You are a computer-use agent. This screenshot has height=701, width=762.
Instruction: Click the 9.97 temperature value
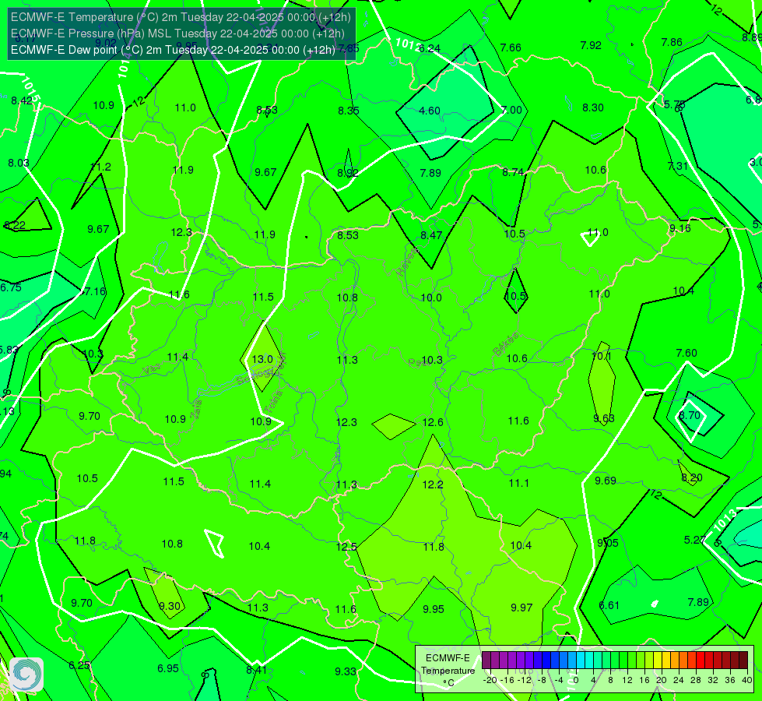tap(521, 608)
